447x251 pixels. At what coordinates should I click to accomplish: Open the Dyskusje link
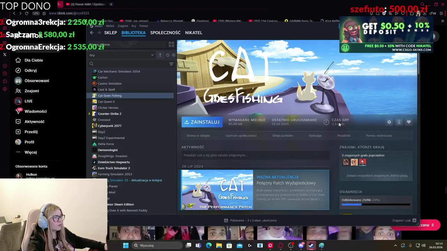[x=315, y=136]
